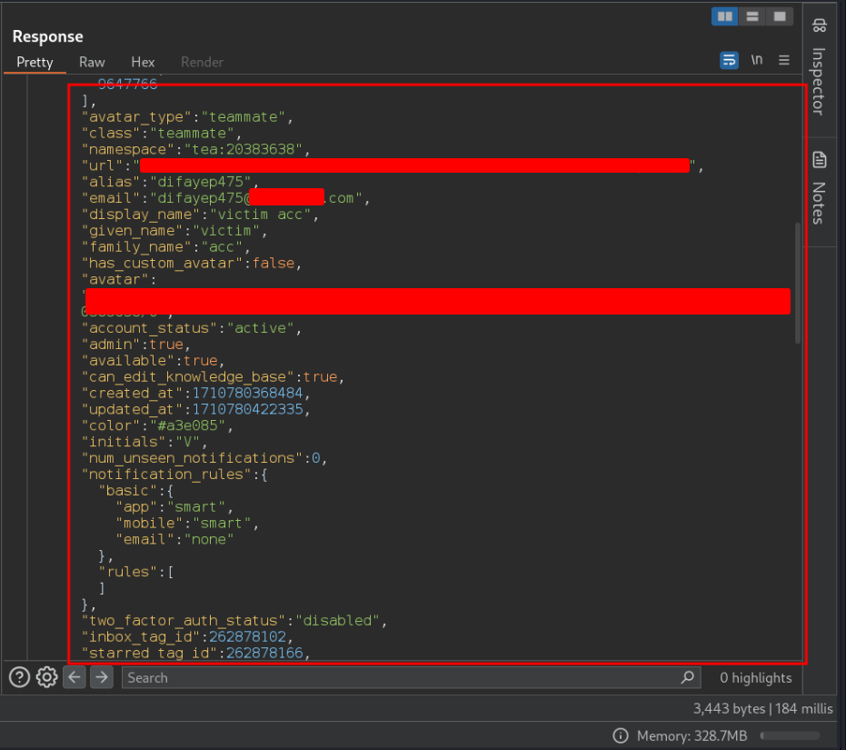
Task: Open the Hex view tab
Action: 143,62
